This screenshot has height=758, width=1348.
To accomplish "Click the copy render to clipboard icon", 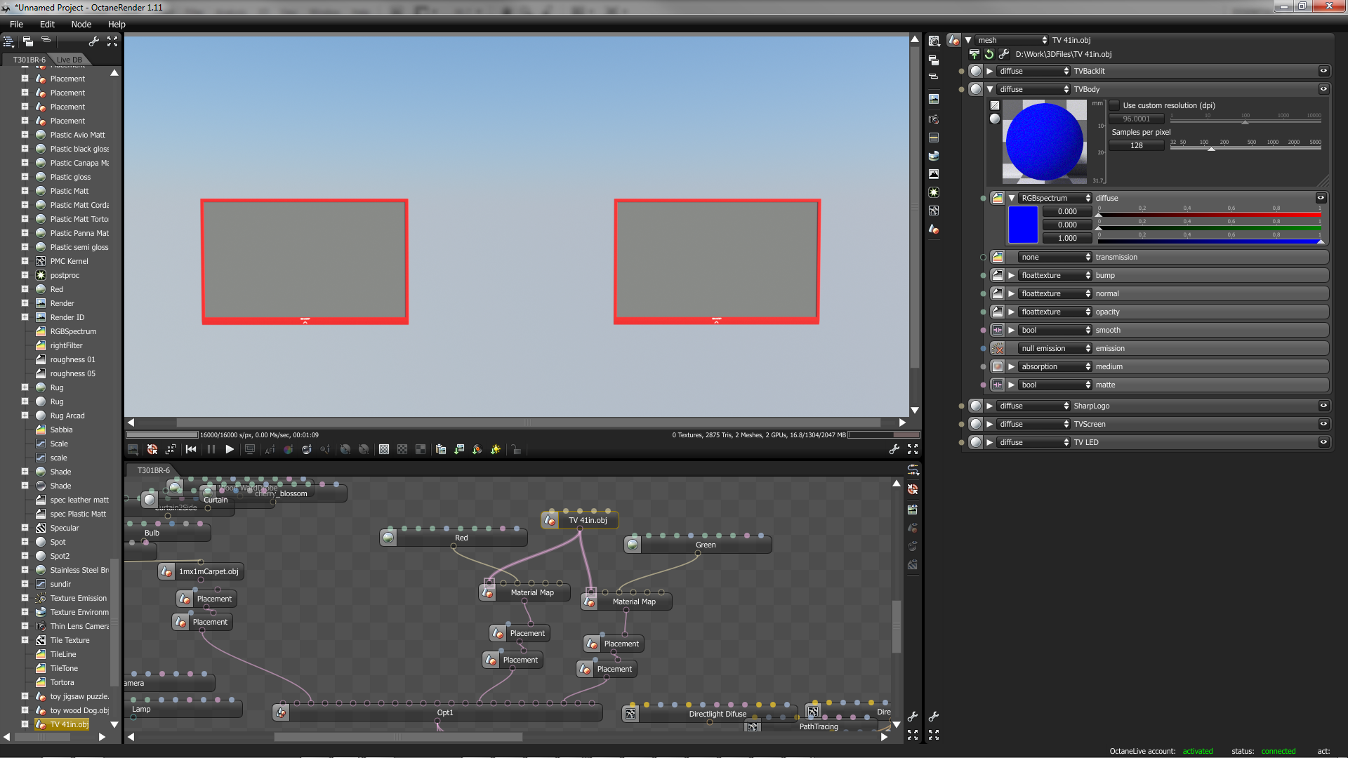I will tap(441, 449).
